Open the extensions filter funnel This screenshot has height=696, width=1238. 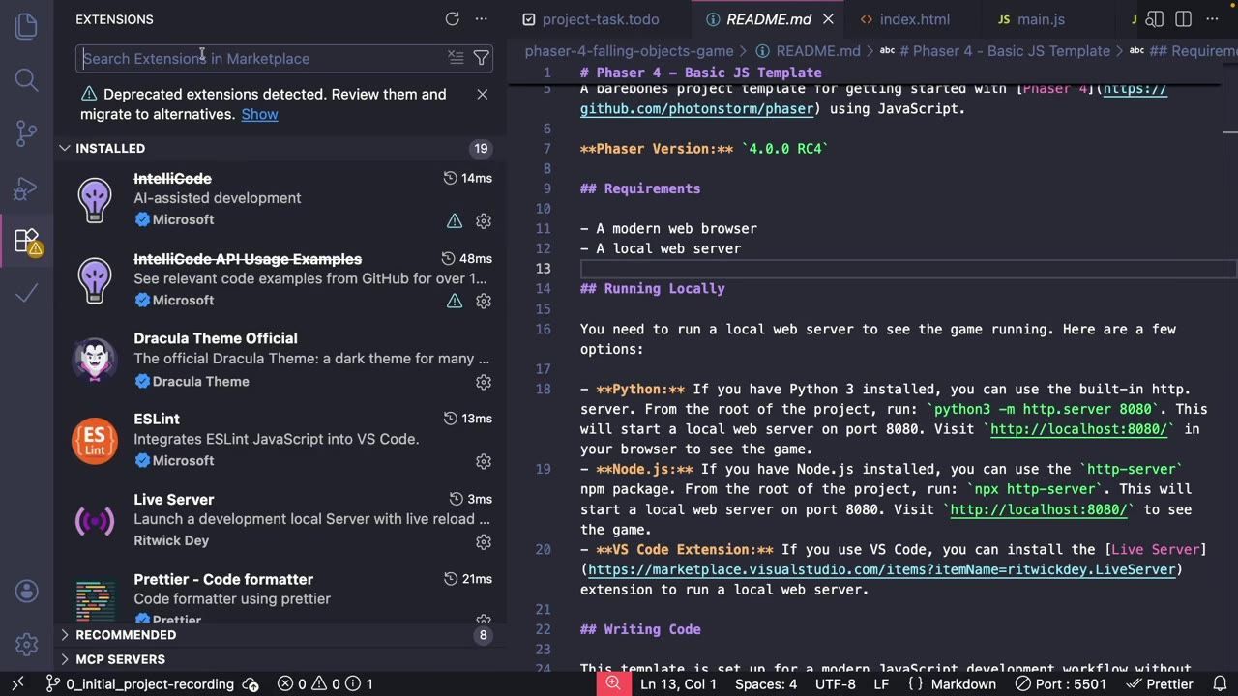tap(481, 58)
